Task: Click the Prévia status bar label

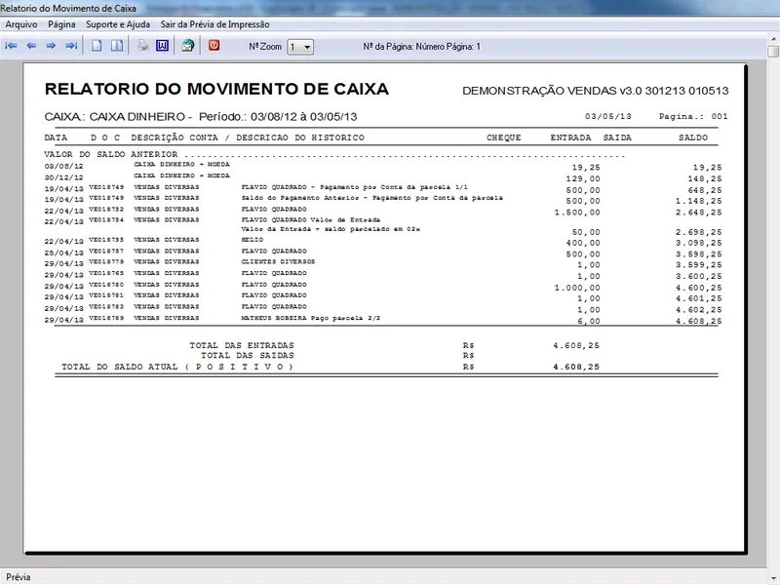Action: pos(19,577)
